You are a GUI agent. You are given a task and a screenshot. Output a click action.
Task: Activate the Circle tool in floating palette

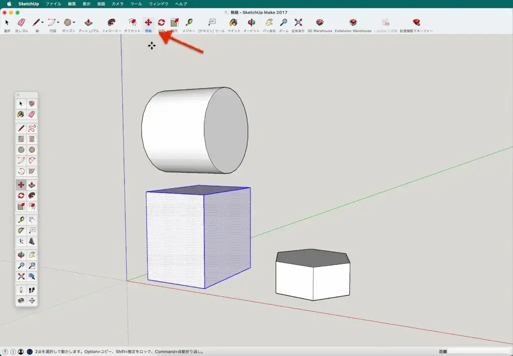click(21, 150)
